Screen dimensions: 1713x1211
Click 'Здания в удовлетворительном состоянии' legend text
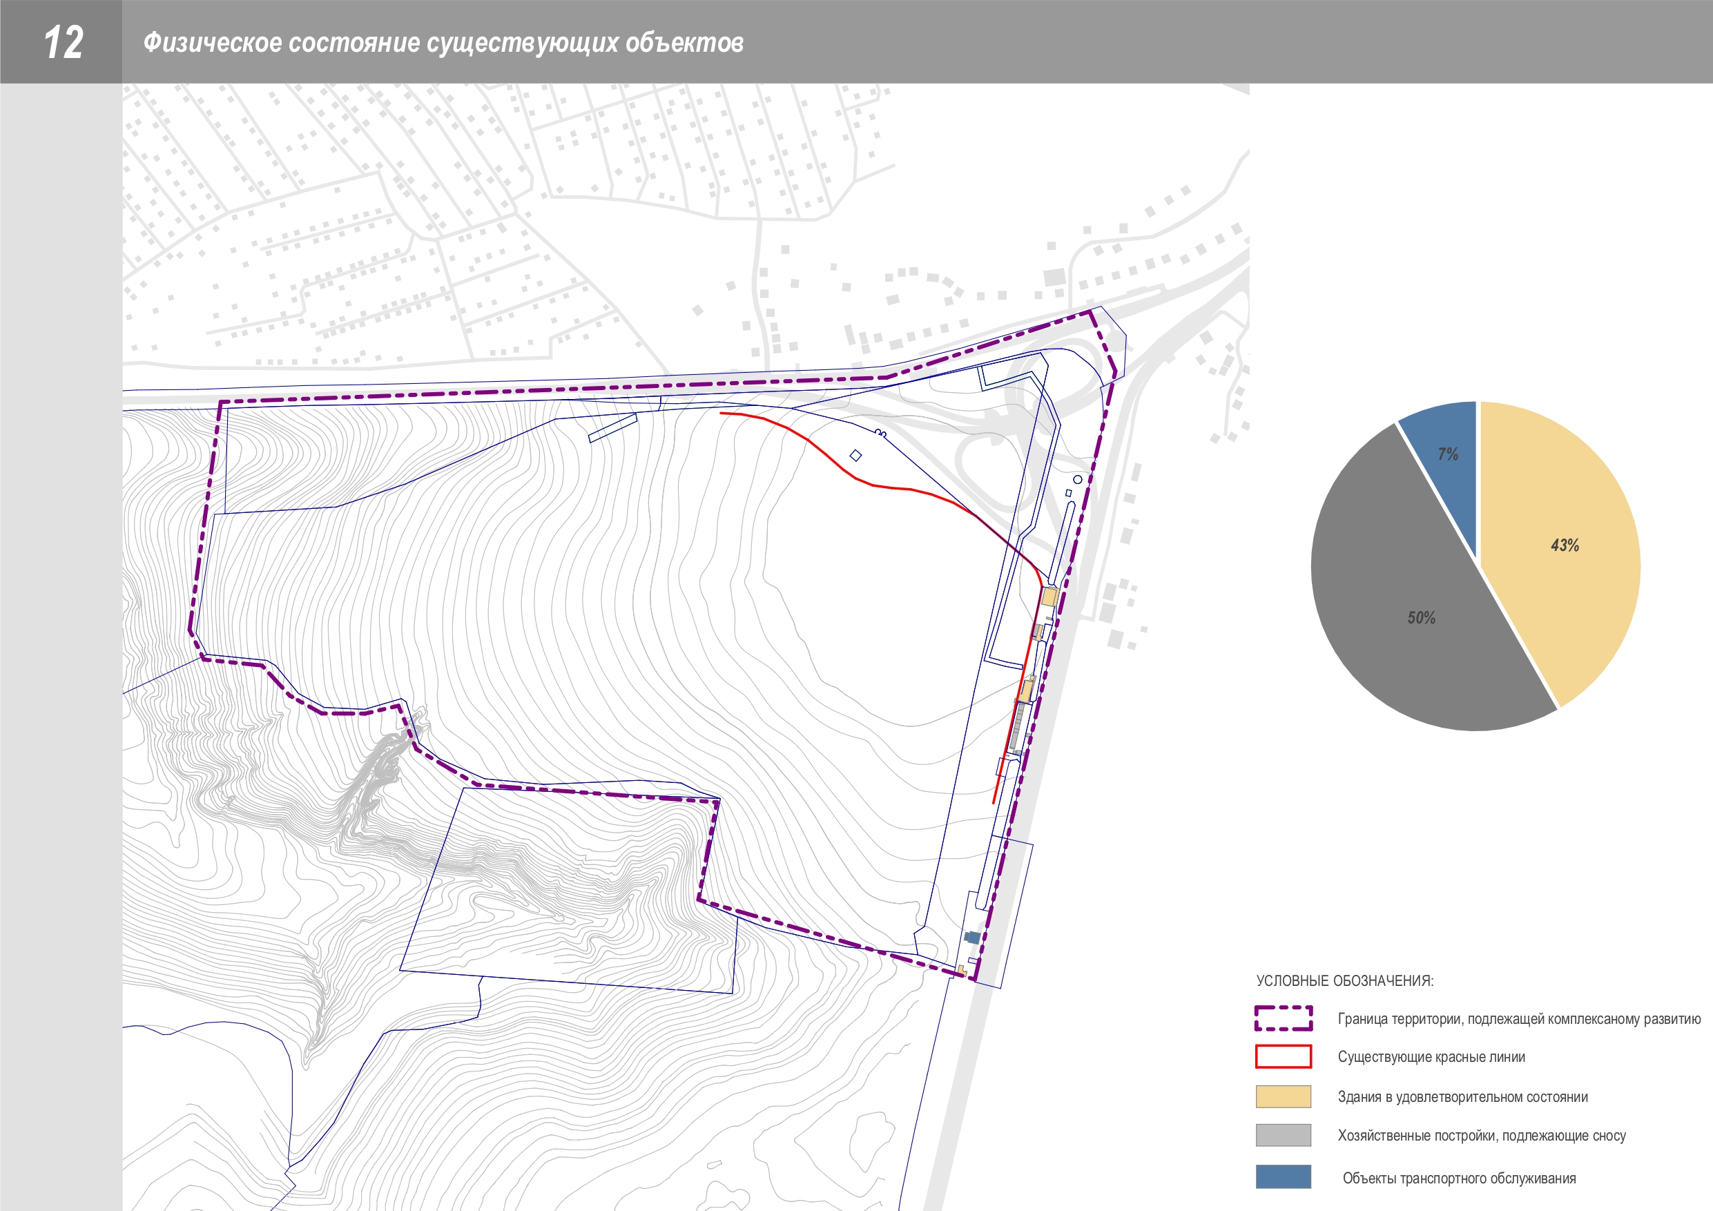pos(1462,1097)
